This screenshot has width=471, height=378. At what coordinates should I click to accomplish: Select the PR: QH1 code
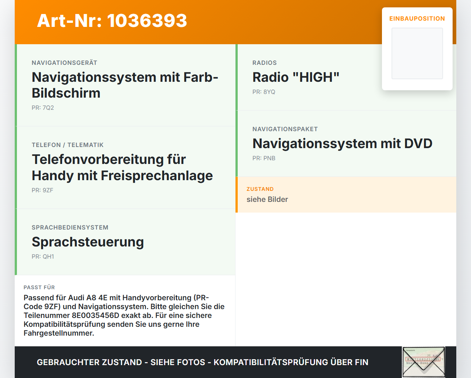pos(43,256)
